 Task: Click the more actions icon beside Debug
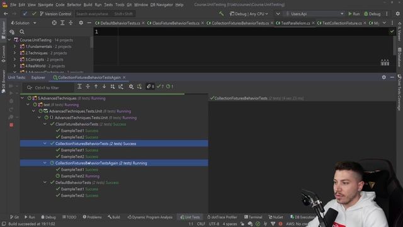click(387, 14)
